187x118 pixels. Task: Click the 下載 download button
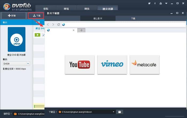tap(36, 16)
